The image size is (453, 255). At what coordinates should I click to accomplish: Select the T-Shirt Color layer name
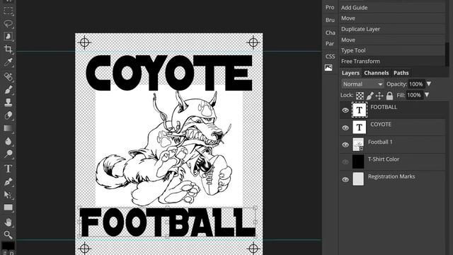coord(384,159)
